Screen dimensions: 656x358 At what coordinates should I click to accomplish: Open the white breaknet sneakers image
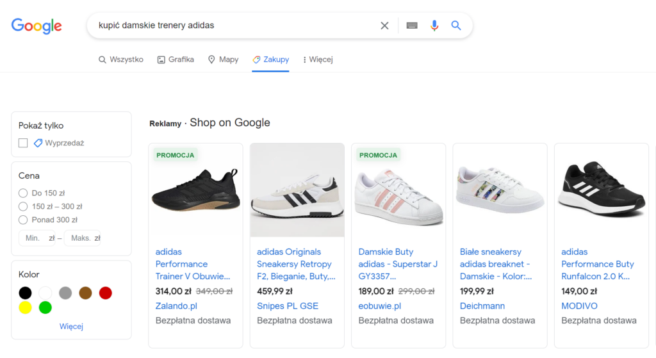500,190
